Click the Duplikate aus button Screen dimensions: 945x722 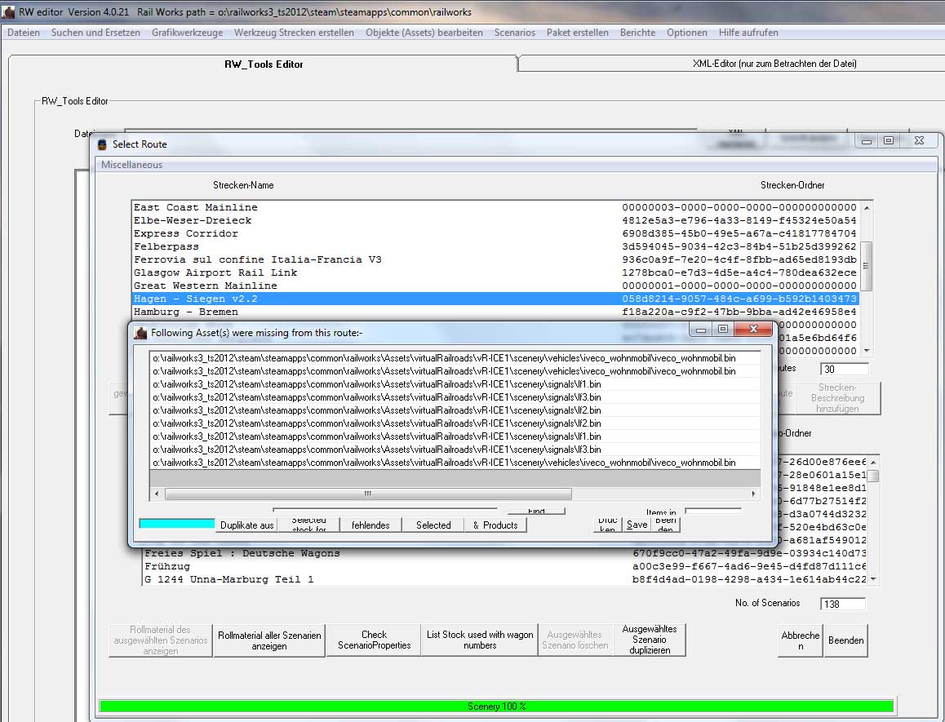(x=246, y=525)
